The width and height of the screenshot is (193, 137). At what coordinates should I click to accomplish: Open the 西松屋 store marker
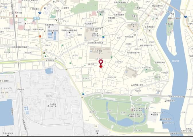[16, 13]
